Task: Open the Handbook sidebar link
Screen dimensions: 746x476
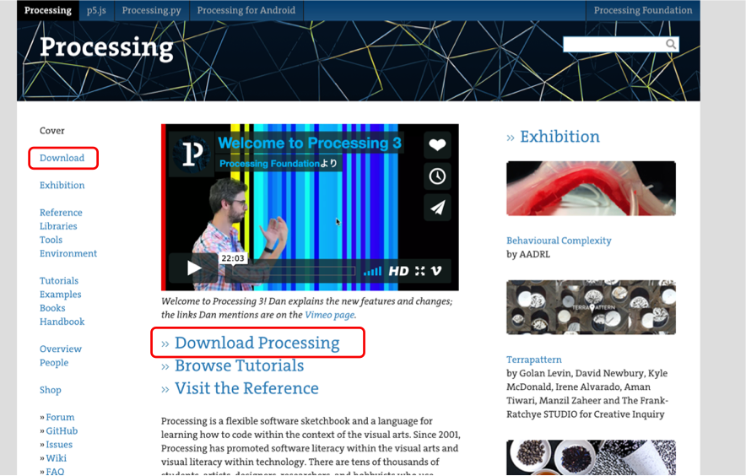Action: [x=62, y=322]
